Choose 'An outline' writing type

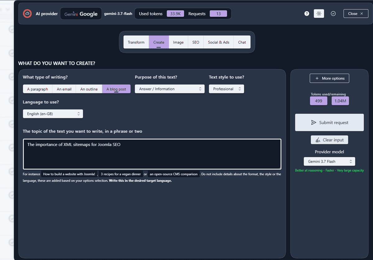coord(89,89)
